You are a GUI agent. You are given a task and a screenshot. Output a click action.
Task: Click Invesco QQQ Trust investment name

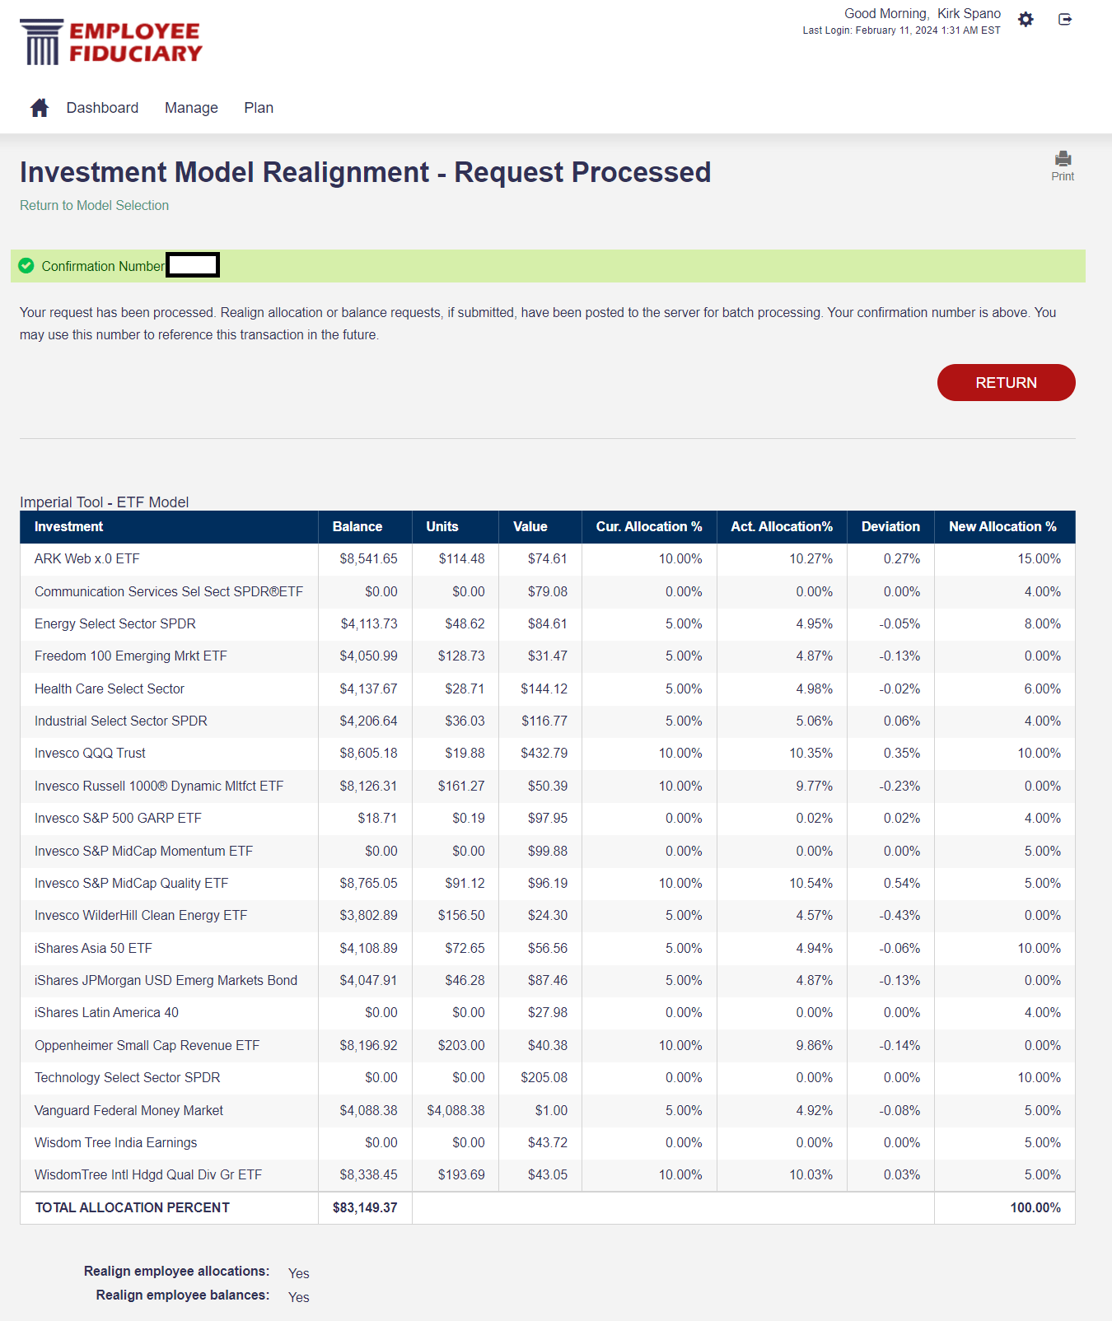[x=90, y=754]
